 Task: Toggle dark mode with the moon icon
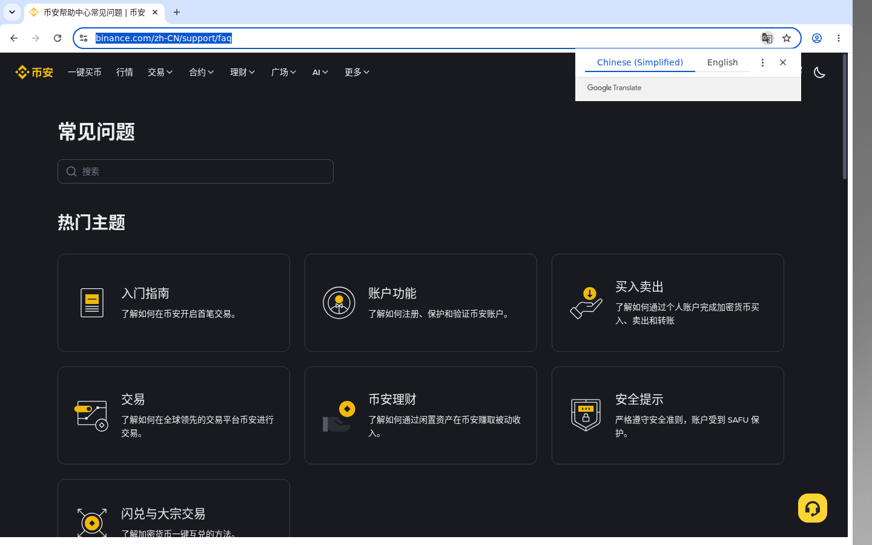pos(819,72)
